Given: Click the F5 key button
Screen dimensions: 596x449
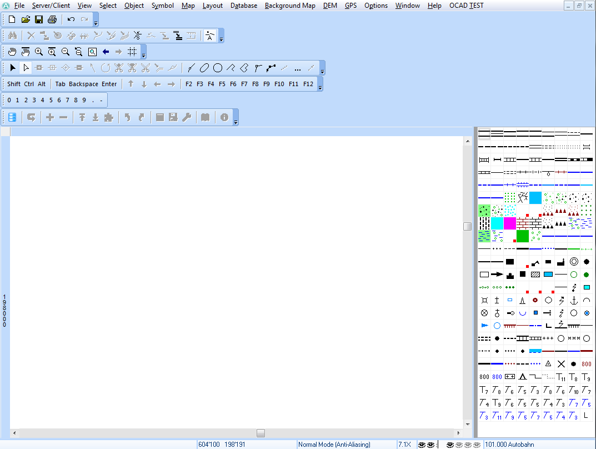Looking at the screenshot, I should 222,84.
